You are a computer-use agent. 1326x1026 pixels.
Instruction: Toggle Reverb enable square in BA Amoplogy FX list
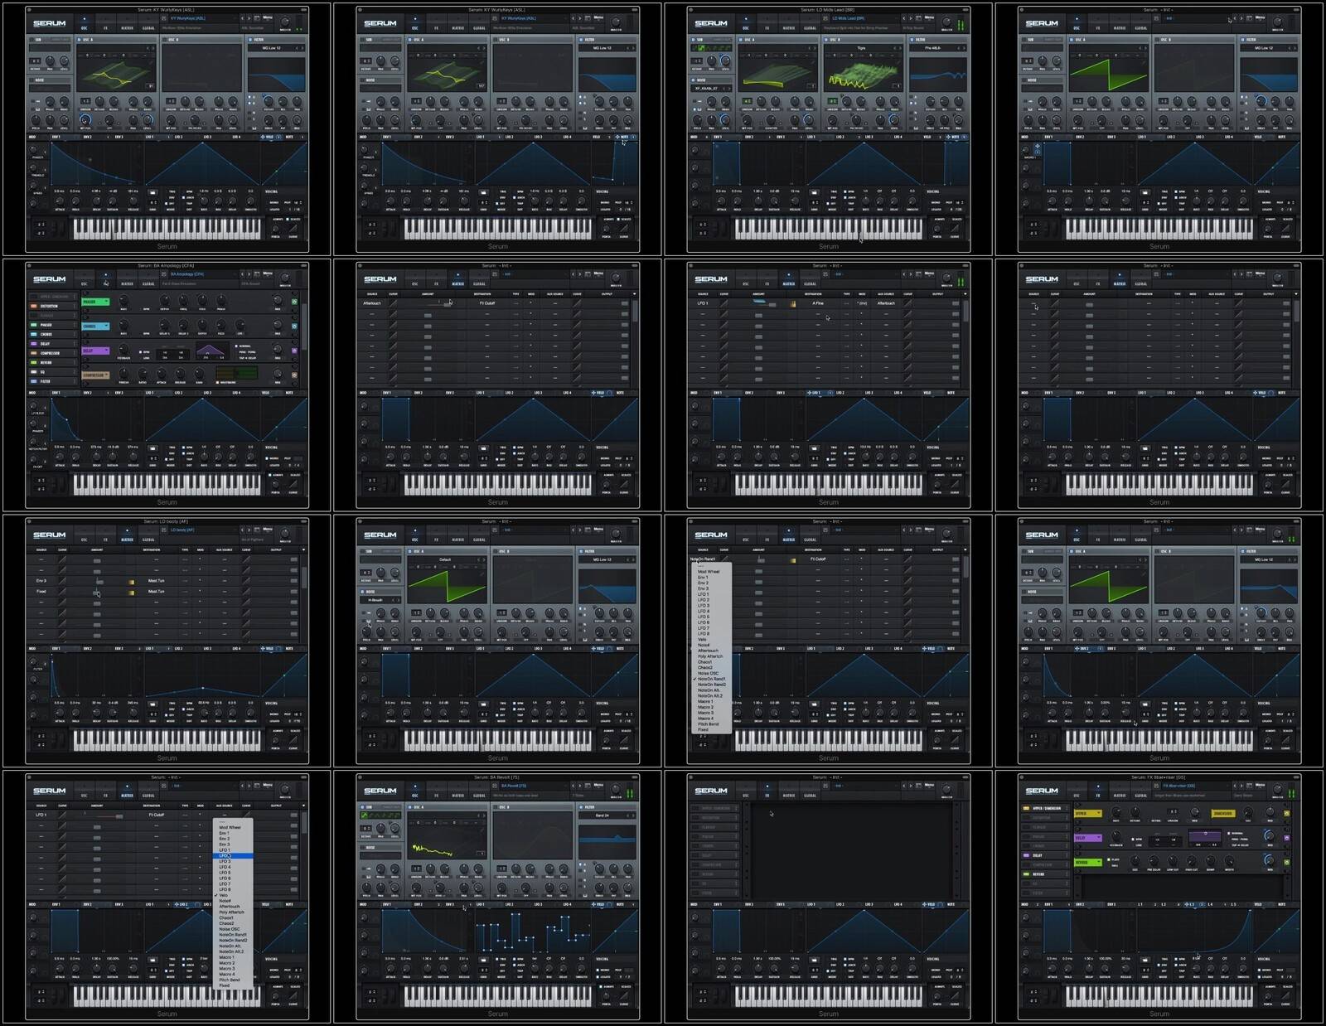pos(32,363)
